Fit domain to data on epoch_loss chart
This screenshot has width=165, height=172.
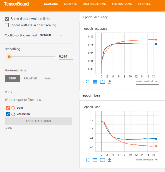[102, 160]
